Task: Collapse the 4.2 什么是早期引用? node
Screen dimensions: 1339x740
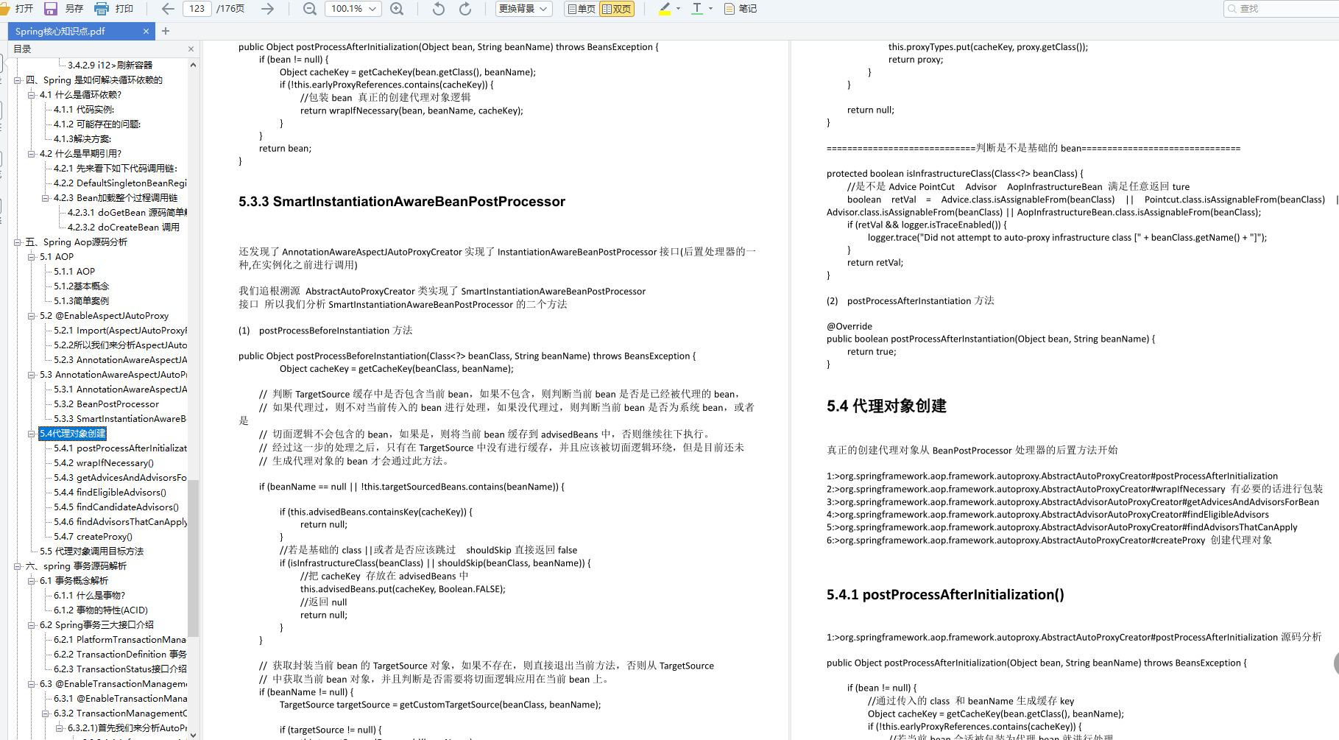Action: pyautogui.click(x=32, y=154)
